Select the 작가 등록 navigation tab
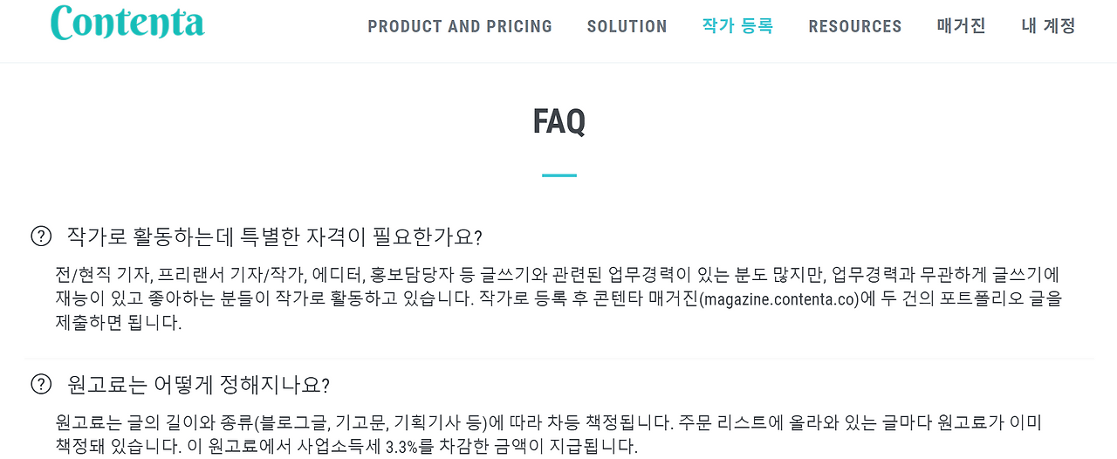 click(x=737, y=26)
